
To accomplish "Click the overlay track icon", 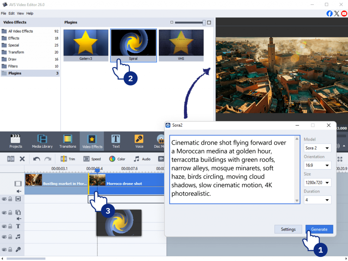I will 18,212.
